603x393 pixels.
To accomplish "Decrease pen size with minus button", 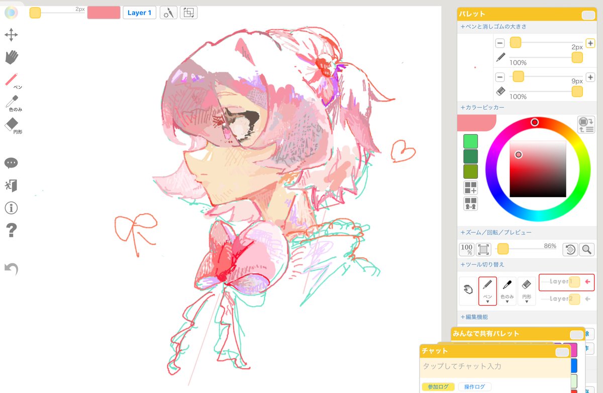I will tap(500, 43).
